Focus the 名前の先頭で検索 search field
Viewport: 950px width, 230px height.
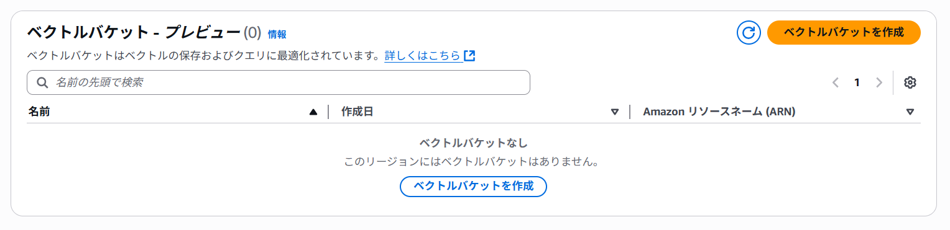pos(279,82)
